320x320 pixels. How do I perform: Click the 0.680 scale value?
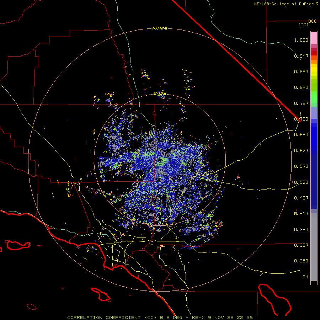tap(301, 135)
